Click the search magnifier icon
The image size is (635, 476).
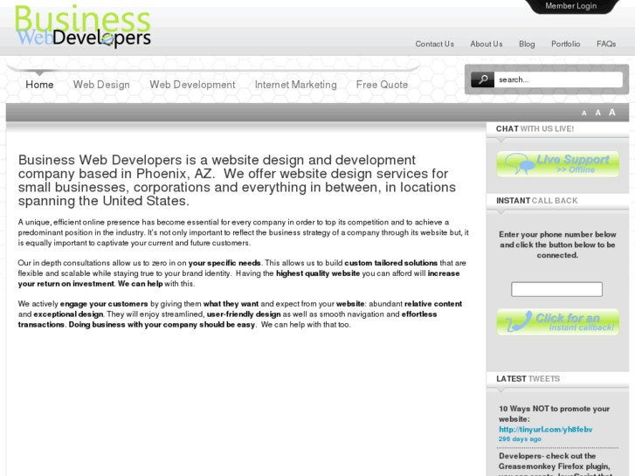coord(482,79)
